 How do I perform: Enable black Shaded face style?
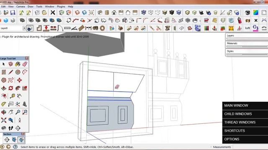172,12
